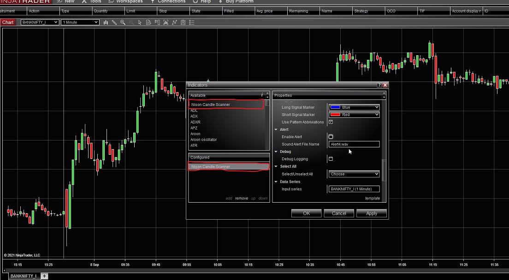Switch to the BANKNIFTY_I bottom tab
This screenshot has height=280, width=509.
click(24, 276)
